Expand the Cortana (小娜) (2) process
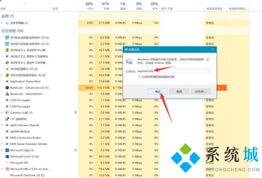The image size is (262, 178). click(x=2, y=112)
